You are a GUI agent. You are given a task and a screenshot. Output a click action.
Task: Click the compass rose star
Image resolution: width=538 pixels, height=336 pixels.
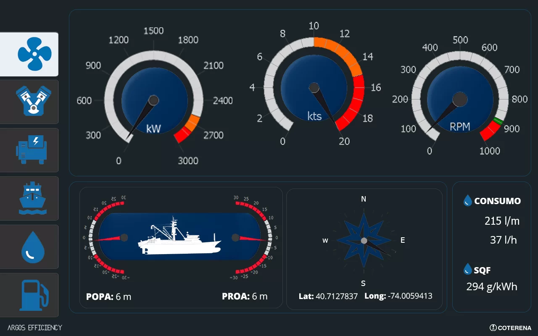click(364, 241)
